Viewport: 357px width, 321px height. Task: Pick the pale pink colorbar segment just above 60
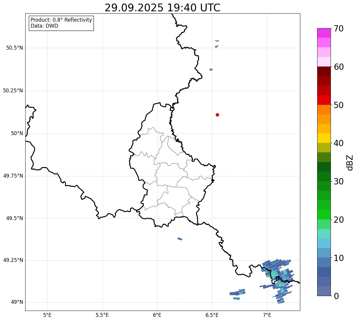324,62
